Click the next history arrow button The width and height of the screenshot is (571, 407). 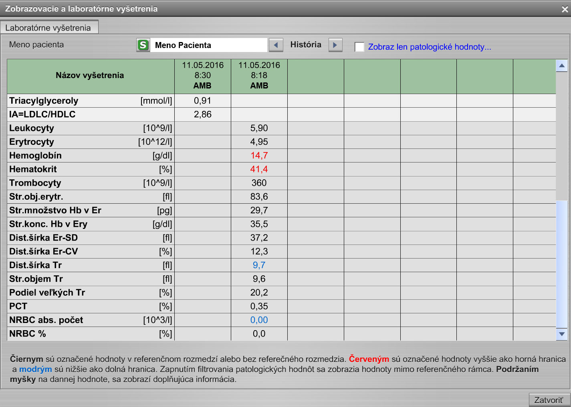click(335, 45)
